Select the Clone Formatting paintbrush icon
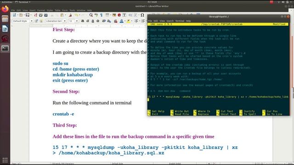The image size is (294, 165). (70, 15)
